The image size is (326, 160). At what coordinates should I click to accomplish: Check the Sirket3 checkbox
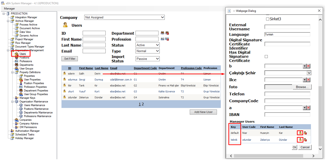[268, 19]
